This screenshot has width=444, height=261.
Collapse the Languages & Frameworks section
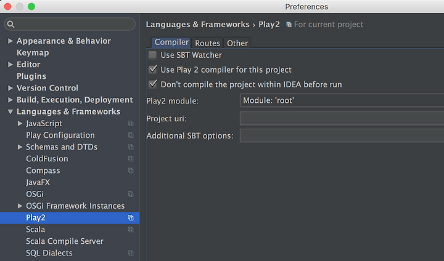click(10, 111)
